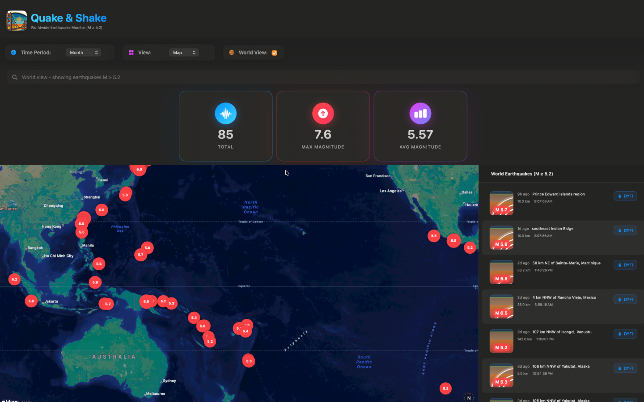Toggle the World View checkbox
Screen dimensions: 644x402
[275, 53]
